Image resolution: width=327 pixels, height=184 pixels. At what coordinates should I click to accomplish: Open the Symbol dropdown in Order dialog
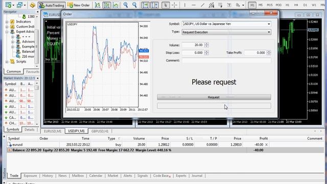(x=269, y=24)
